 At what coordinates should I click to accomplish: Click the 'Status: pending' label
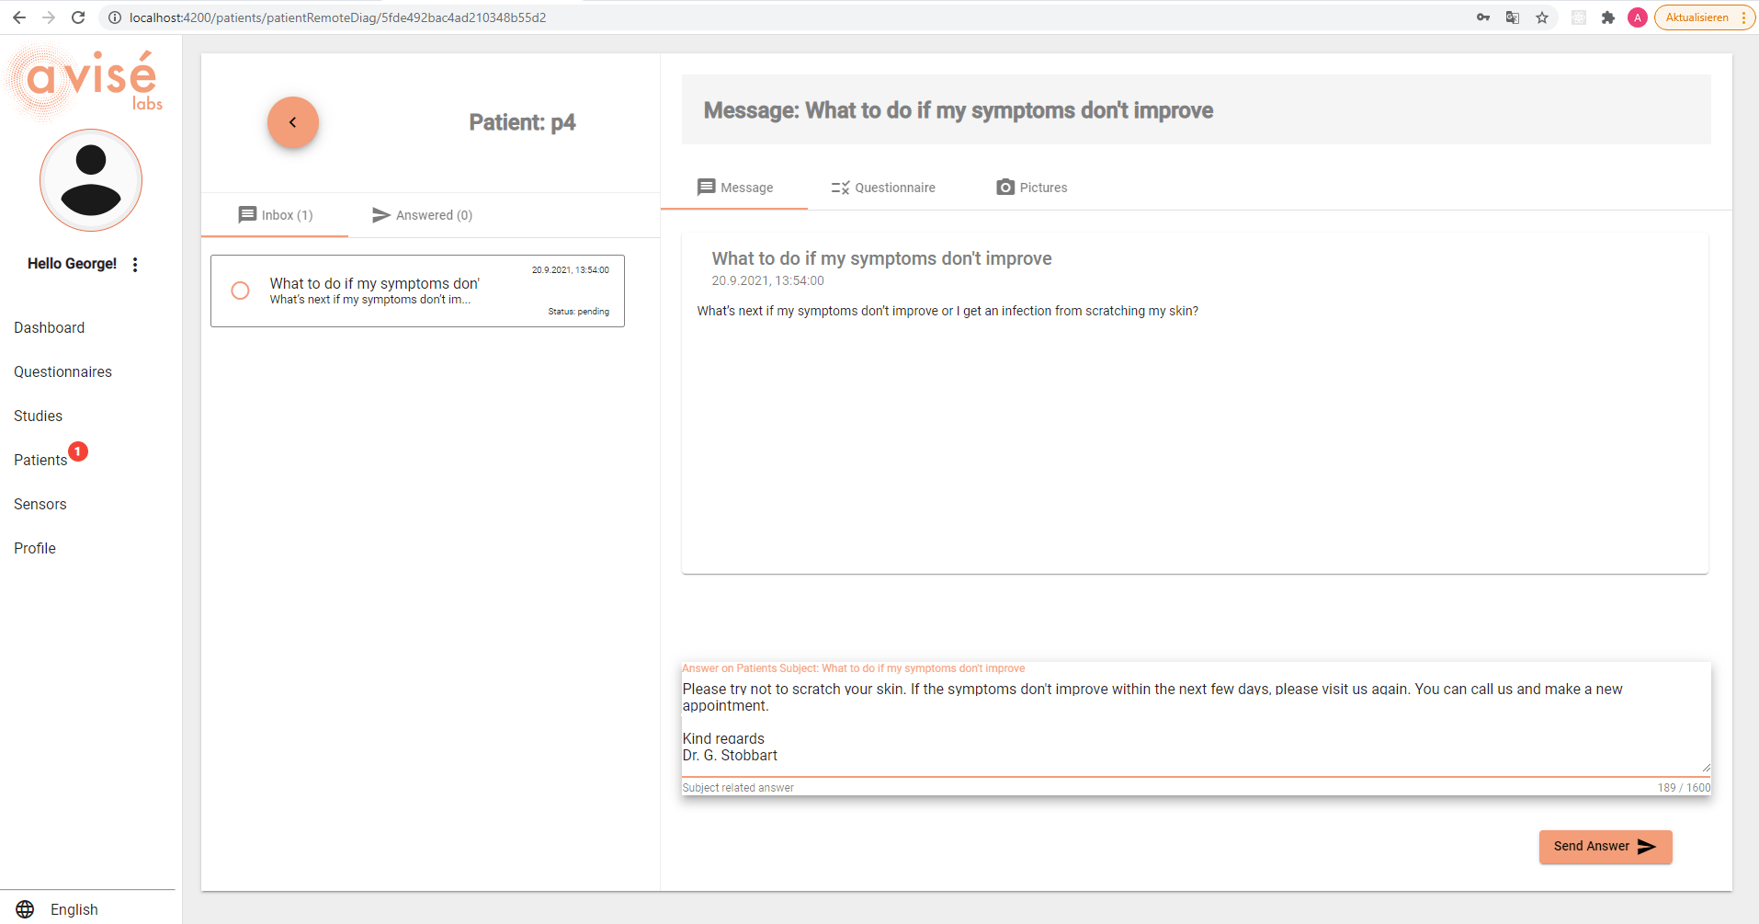click(x=579, y=312)
